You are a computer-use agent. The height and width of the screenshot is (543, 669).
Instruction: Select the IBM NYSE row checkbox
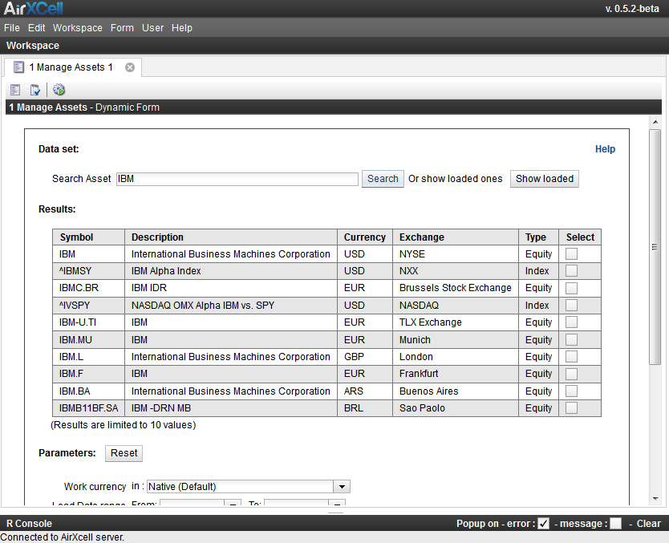[x=571, y=253]
